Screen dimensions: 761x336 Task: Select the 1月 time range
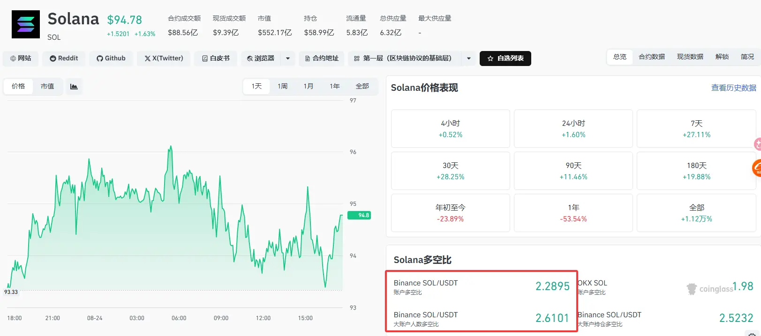pos(308,86)
